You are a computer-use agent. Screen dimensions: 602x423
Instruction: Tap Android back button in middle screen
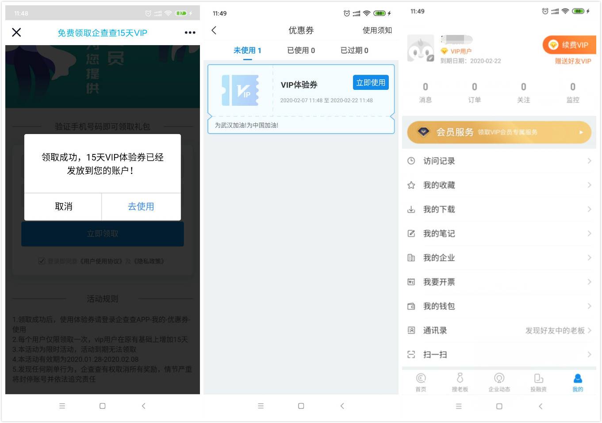tap(342, 406)
